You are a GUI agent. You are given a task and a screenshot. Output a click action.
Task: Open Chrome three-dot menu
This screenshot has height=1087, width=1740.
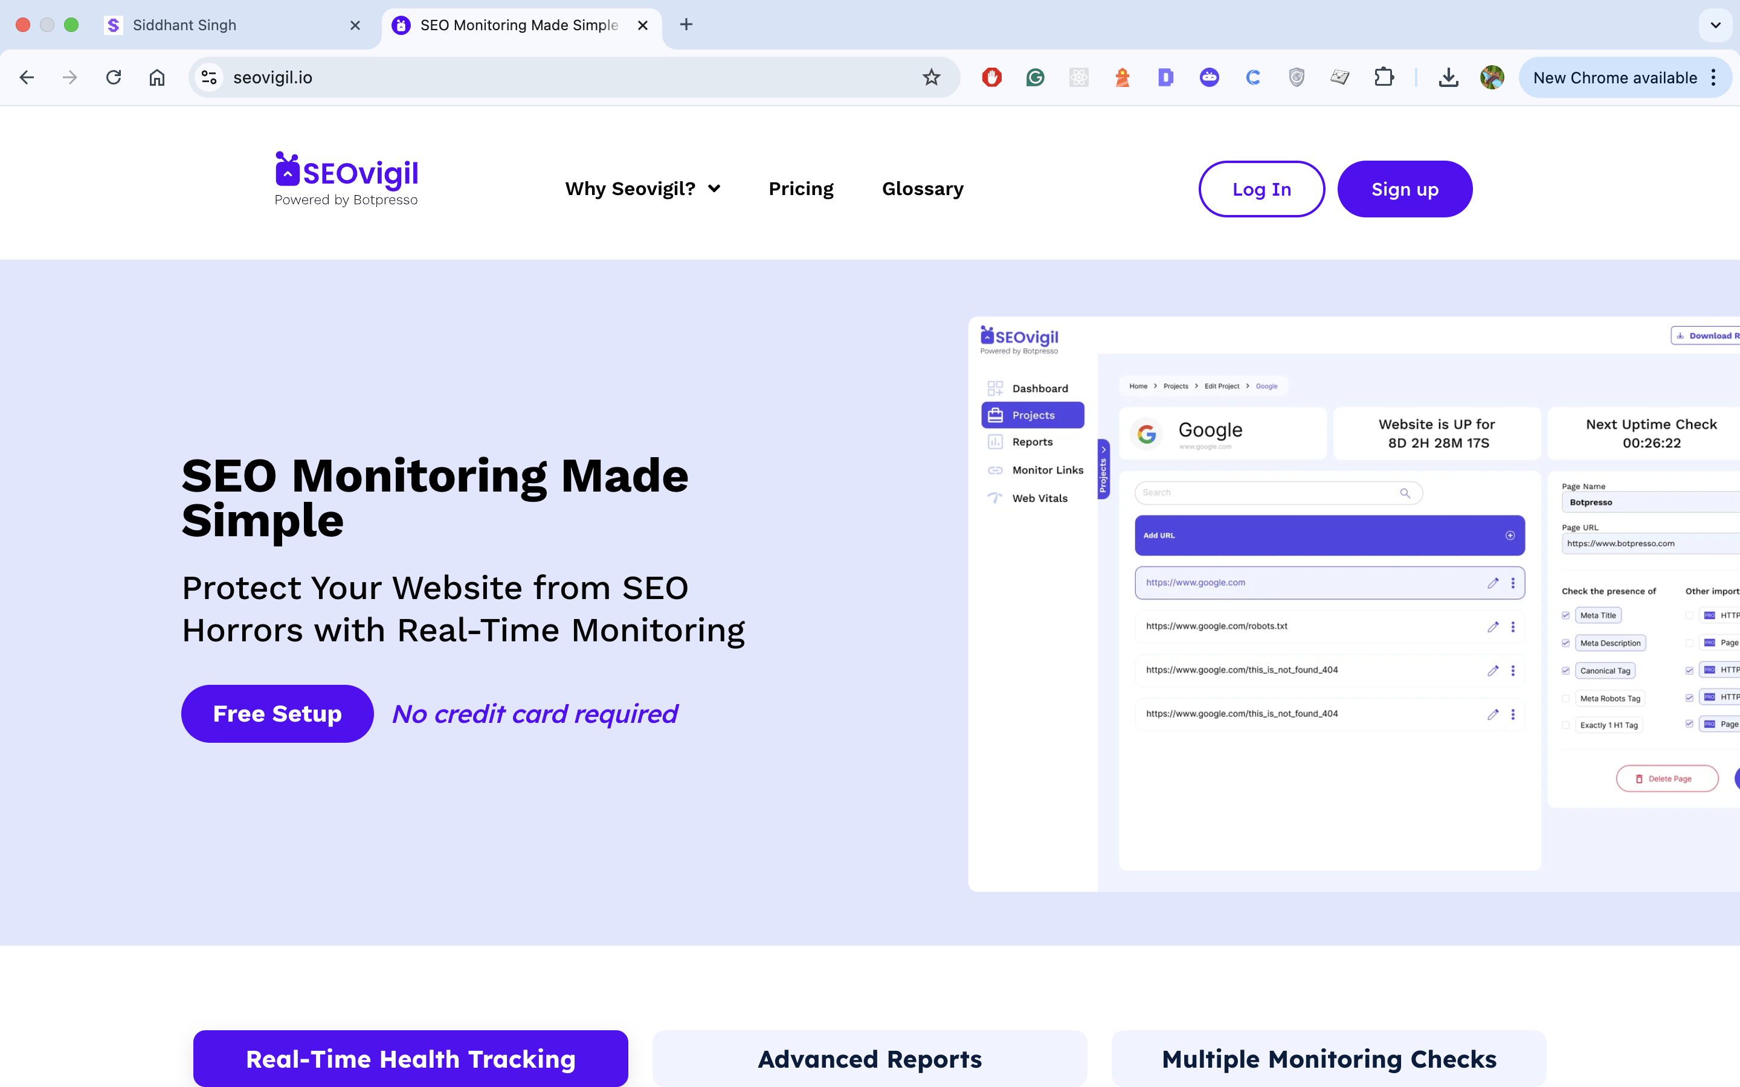coord(1714,78)
